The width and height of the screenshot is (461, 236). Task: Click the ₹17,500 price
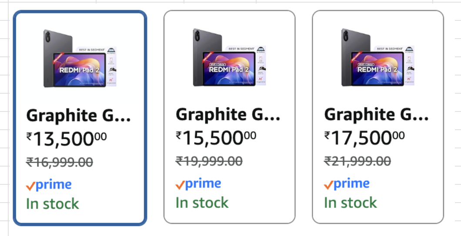[x=364, y=138]
